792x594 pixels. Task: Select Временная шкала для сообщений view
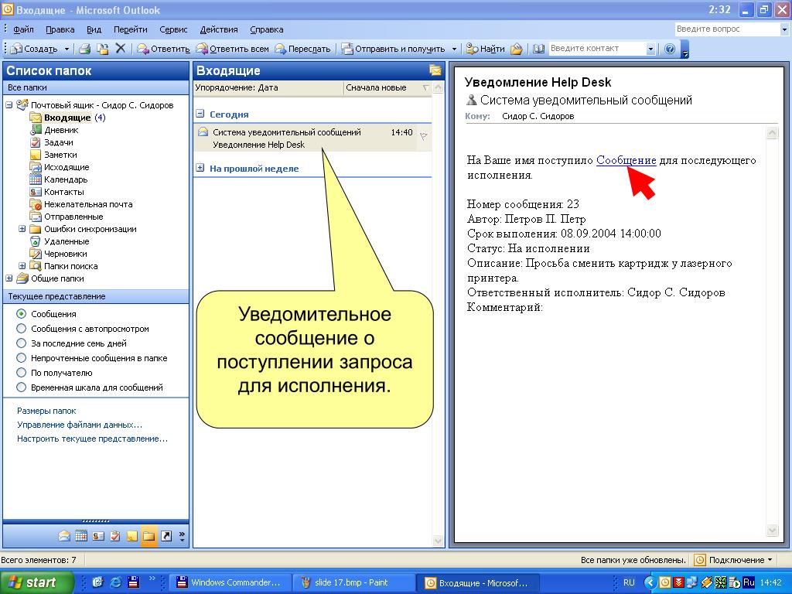pos(21,387)
